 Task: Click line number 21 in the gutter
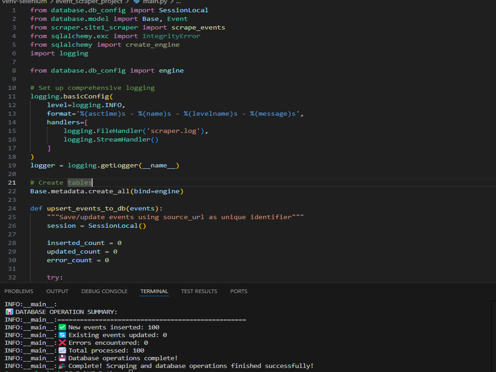pyautogui.click(x=12, y=183)
